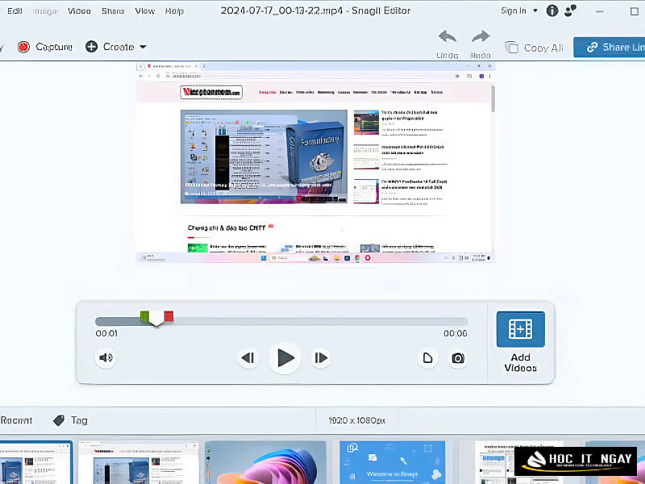This screenshot has height=484, width=645.
Task: Capture a frame with camera icon
Action: click(458, 357)
